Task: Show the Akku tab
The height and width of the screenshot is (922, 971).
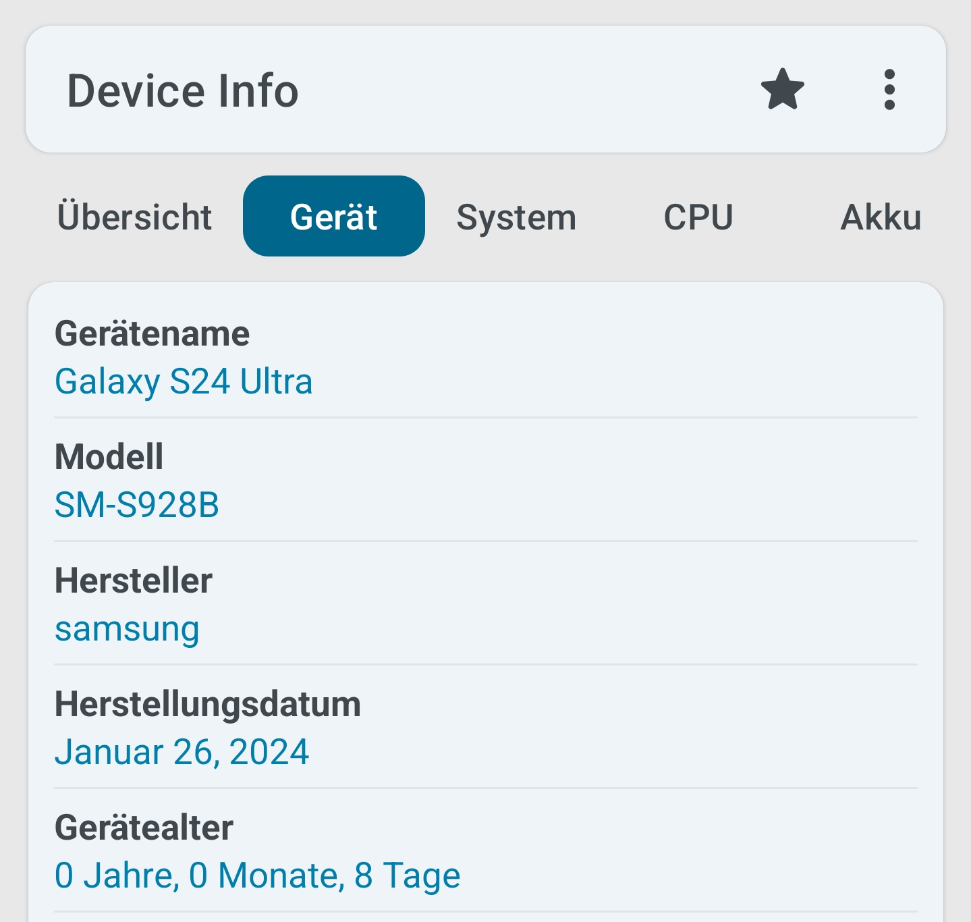Action: 881,217
